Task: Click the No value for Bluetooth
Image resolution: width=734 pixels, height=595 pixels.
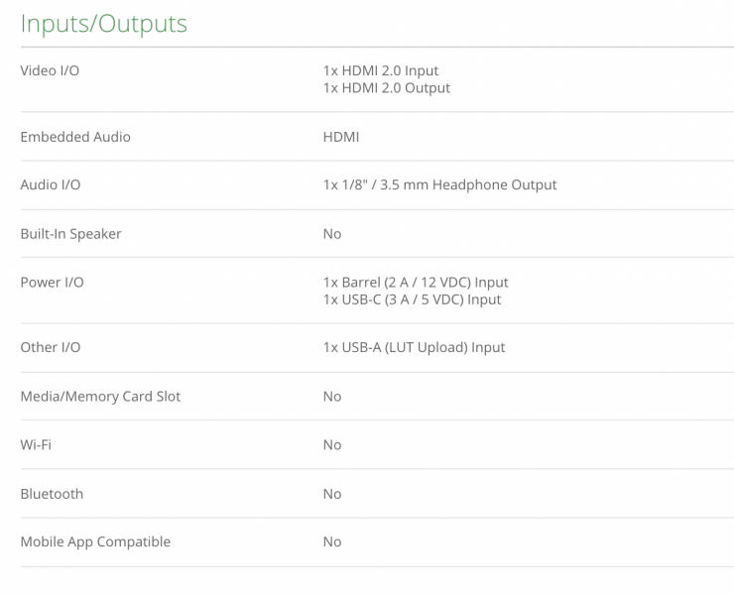Action: tap(331, 494)
